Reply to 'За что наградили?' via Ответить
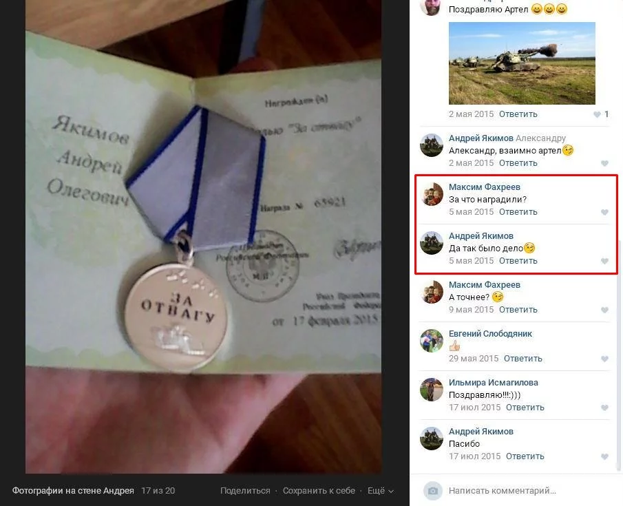The width and height of the screenshot is (623, 506). click(x=518, y=212)
